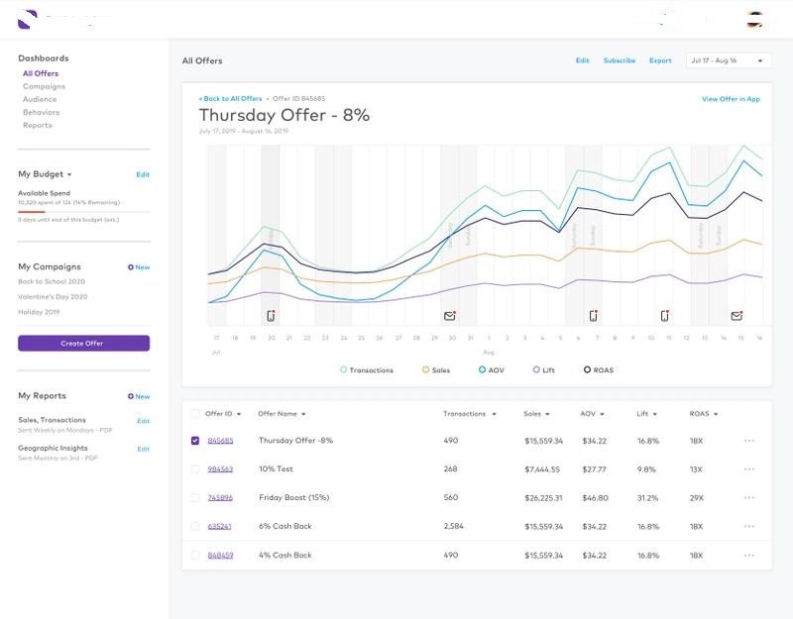Open the Campaigns dashboard in the sidebar
Viewport: 793px width, 619px height.
[x=44, y=86]
